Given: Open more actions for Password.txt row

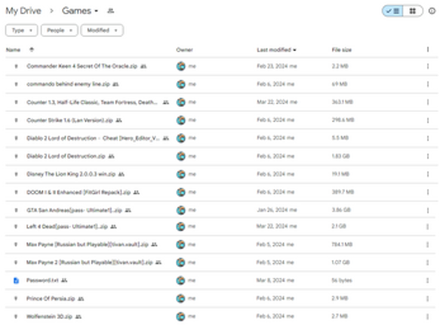Looking at the screenshot, I should tap(428, 280).
